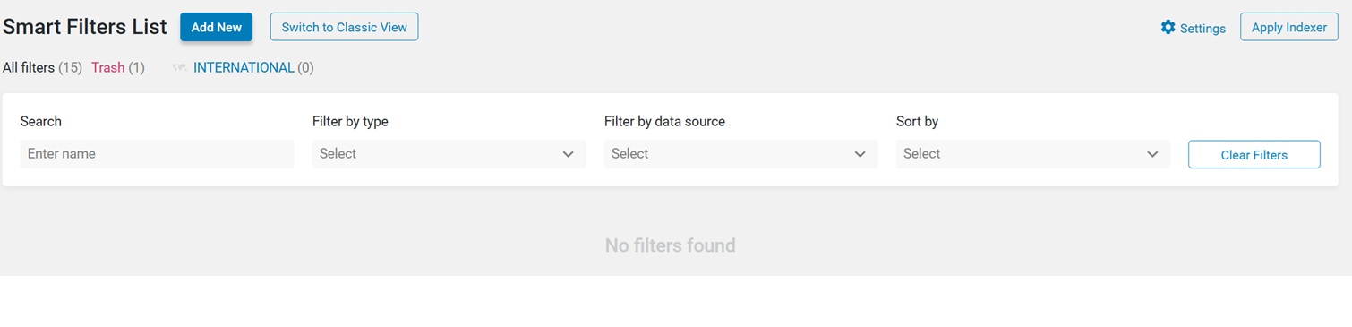
Task: Click the Filter by type label text
Action: pos(350,121)
